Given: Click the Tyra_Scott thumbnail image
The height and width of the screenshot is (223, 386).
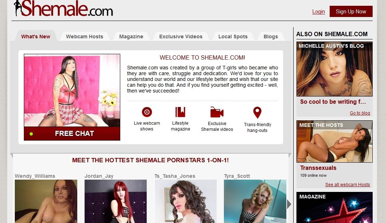Looking at the screenshot, I should 255,201.
